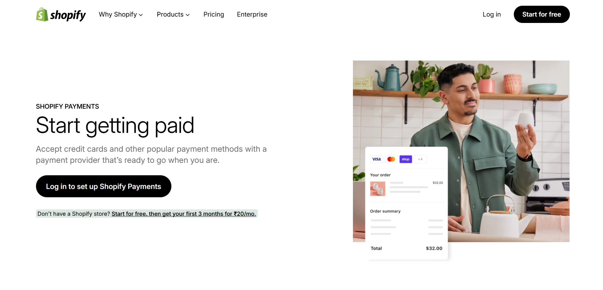Image resolution: width=603 pixels, height=290 pixels.
Task: Click the product photo in Your order
Action: point(377,189)
